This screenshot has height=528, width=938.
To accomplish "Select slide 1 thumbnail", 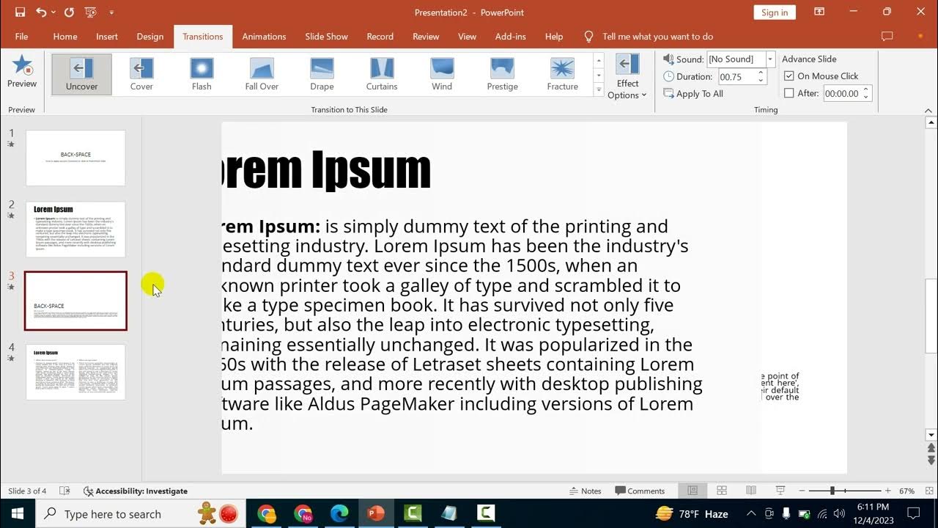I will coord(75,158).
